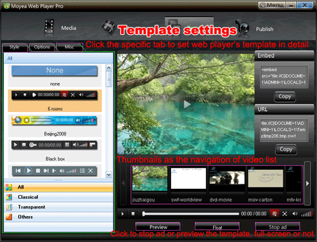Switch to the Misc tab
Viewport: 317px width, 242px height.
pyautogui.click(x=69, y=47)
